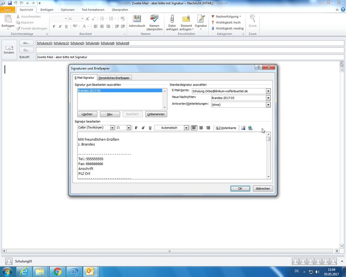The height and width of the screenshot is (277, 346).
Task: Open Internet Explorer from taskbar
Action: point(24,271)
